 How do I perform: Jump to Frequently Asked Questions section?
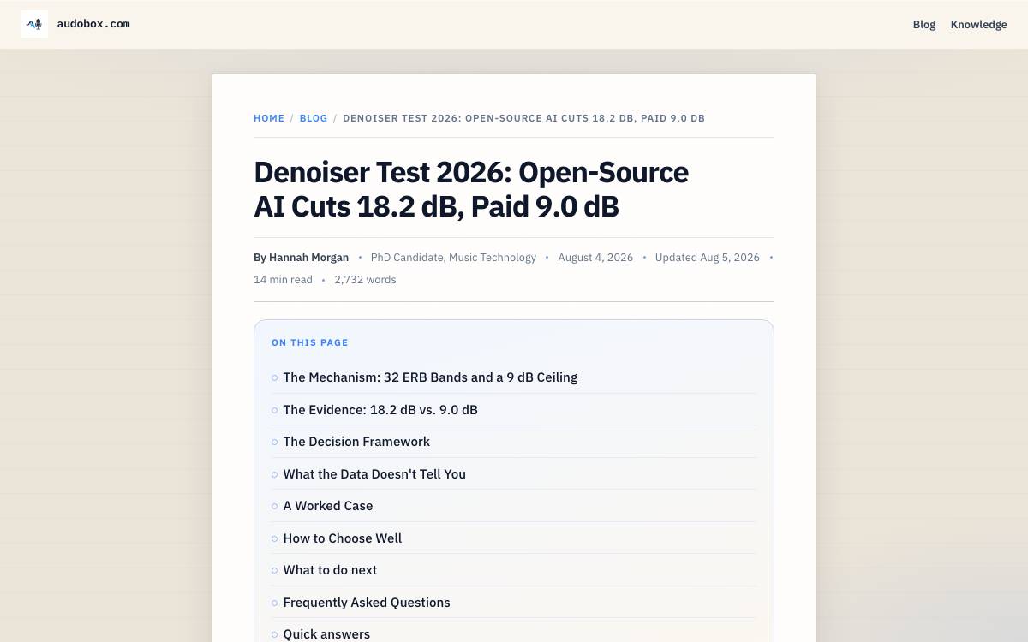[367, 603]
